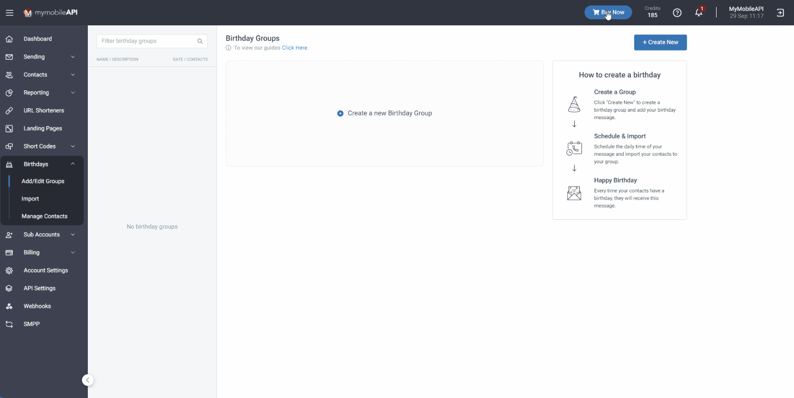Click the logout icon
794x398 pixels.
780,13
